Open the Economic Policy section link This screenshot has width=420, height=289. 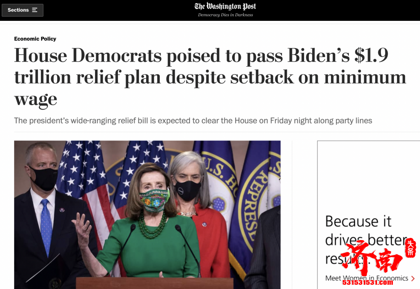(x=35, y=39)
